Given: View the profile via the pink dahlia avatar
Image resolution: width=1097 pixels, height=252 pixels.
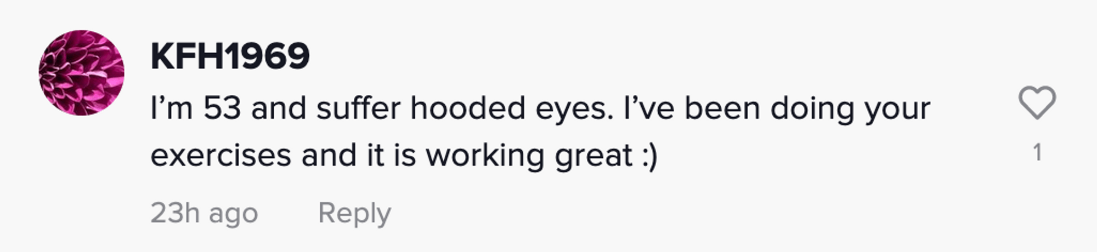Looking at the screenshot, I should (81, 73).
